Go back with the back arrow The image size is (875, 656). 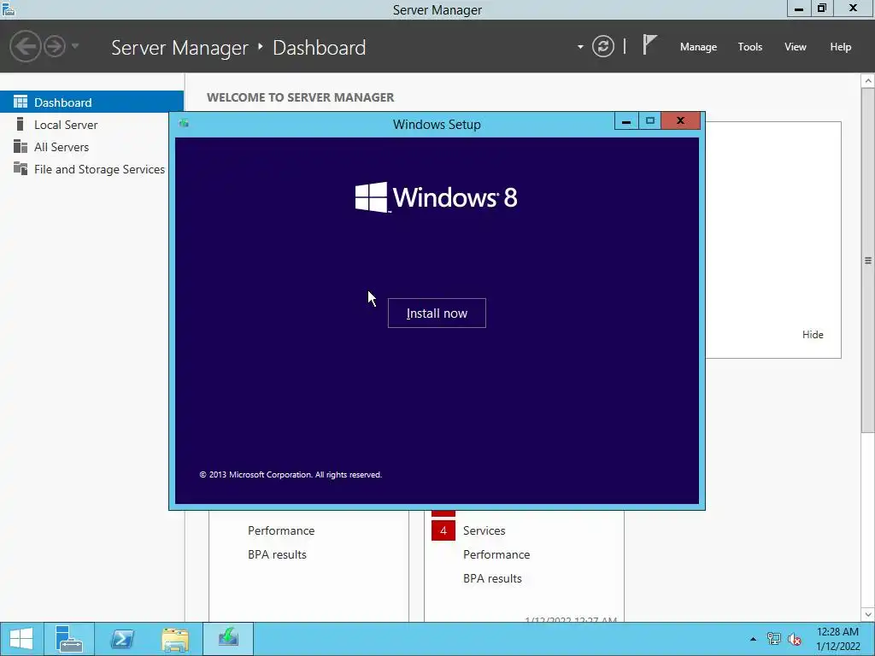tap(25, 46)
